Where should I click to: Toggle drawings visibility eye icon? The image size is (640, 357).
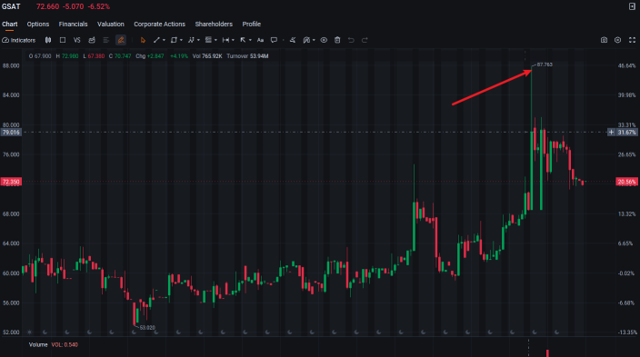pos(324,40)
